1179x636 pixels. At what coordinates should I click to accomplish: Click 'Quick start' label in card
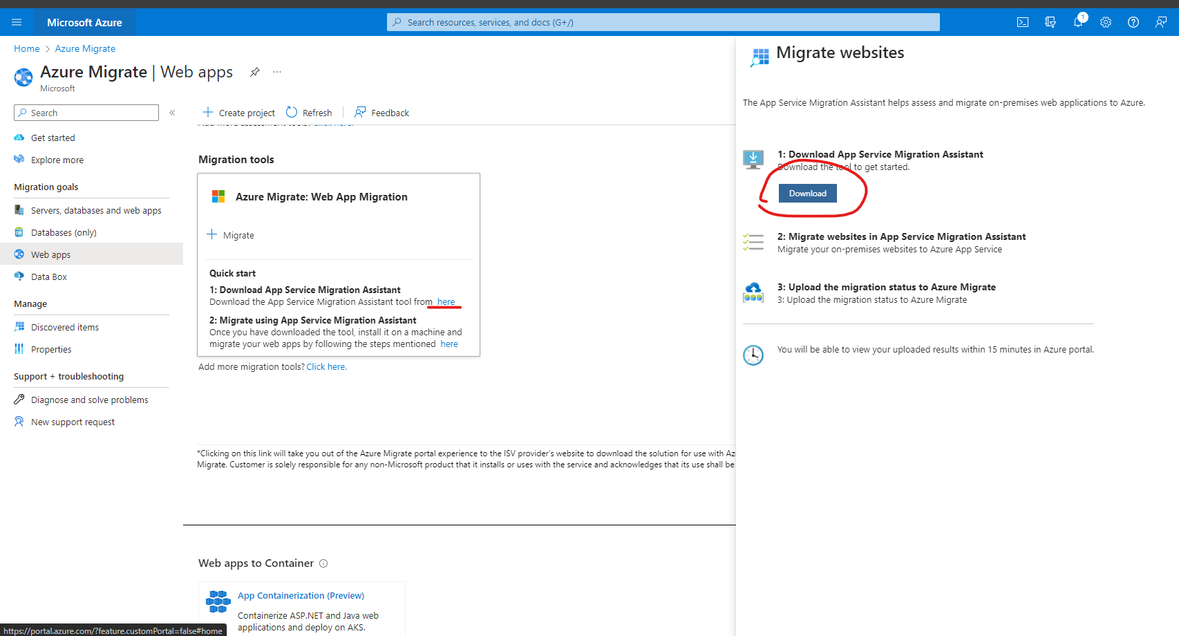pos(232,274)
